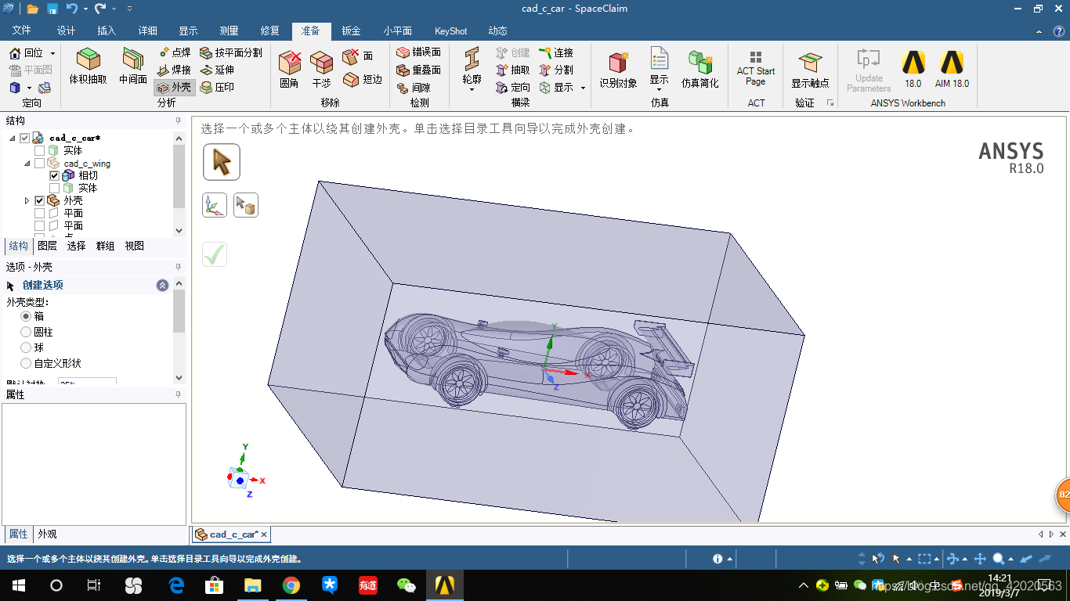Open the 验证 group dialog launcher
The width and height of the screenshot is (1070, 601).
click(x=830, y=103)
